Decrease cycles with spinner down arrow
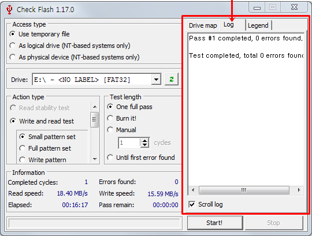This screenshot has height=236, width=312. point(144,145)
